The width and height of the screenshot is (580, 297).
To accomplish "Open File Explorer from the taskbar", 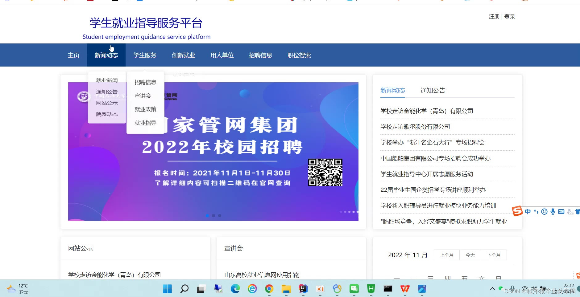I will (x=286, y=289).
